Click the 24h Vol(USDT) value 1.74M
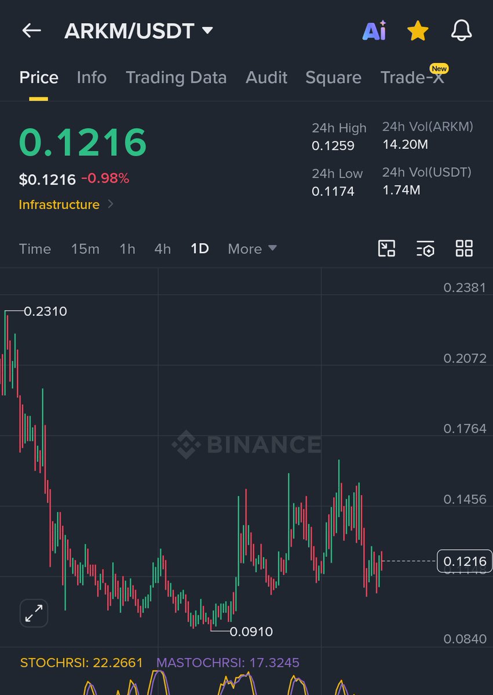Viewport: 493px width, 695px height. tap(401, 189)
